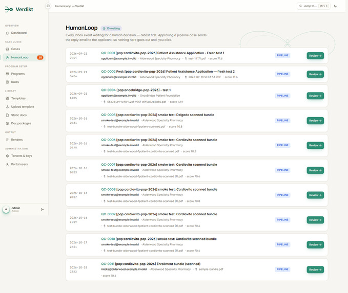This screenshot has width=348, height=293.
Task: Click the 10 waiting status badge
Action: (111, 28)
